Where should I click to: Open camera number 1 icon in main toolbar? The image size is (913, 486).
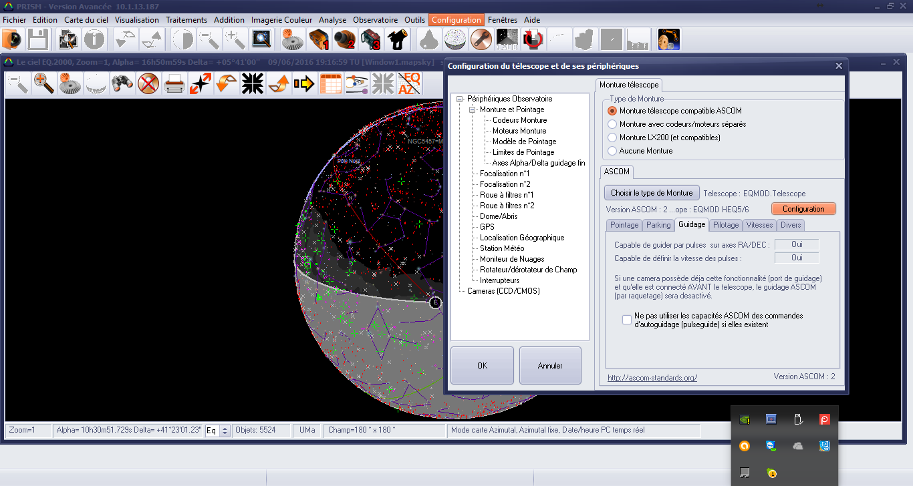click(x=318, y=40)
